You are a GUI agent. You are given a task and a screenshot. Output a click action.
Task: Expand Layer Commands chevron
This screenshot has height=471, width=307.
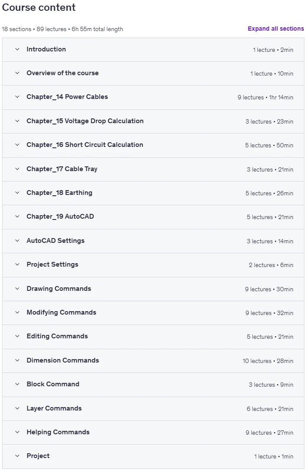click(x=17, y=408)
